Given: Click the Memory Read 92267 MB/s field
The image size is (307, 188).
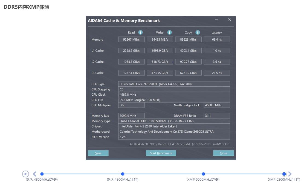Looking at the screenshot, I should click(131, 40).
